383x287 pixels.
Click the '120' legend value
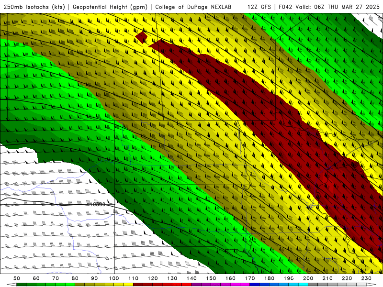pos(153,278)
